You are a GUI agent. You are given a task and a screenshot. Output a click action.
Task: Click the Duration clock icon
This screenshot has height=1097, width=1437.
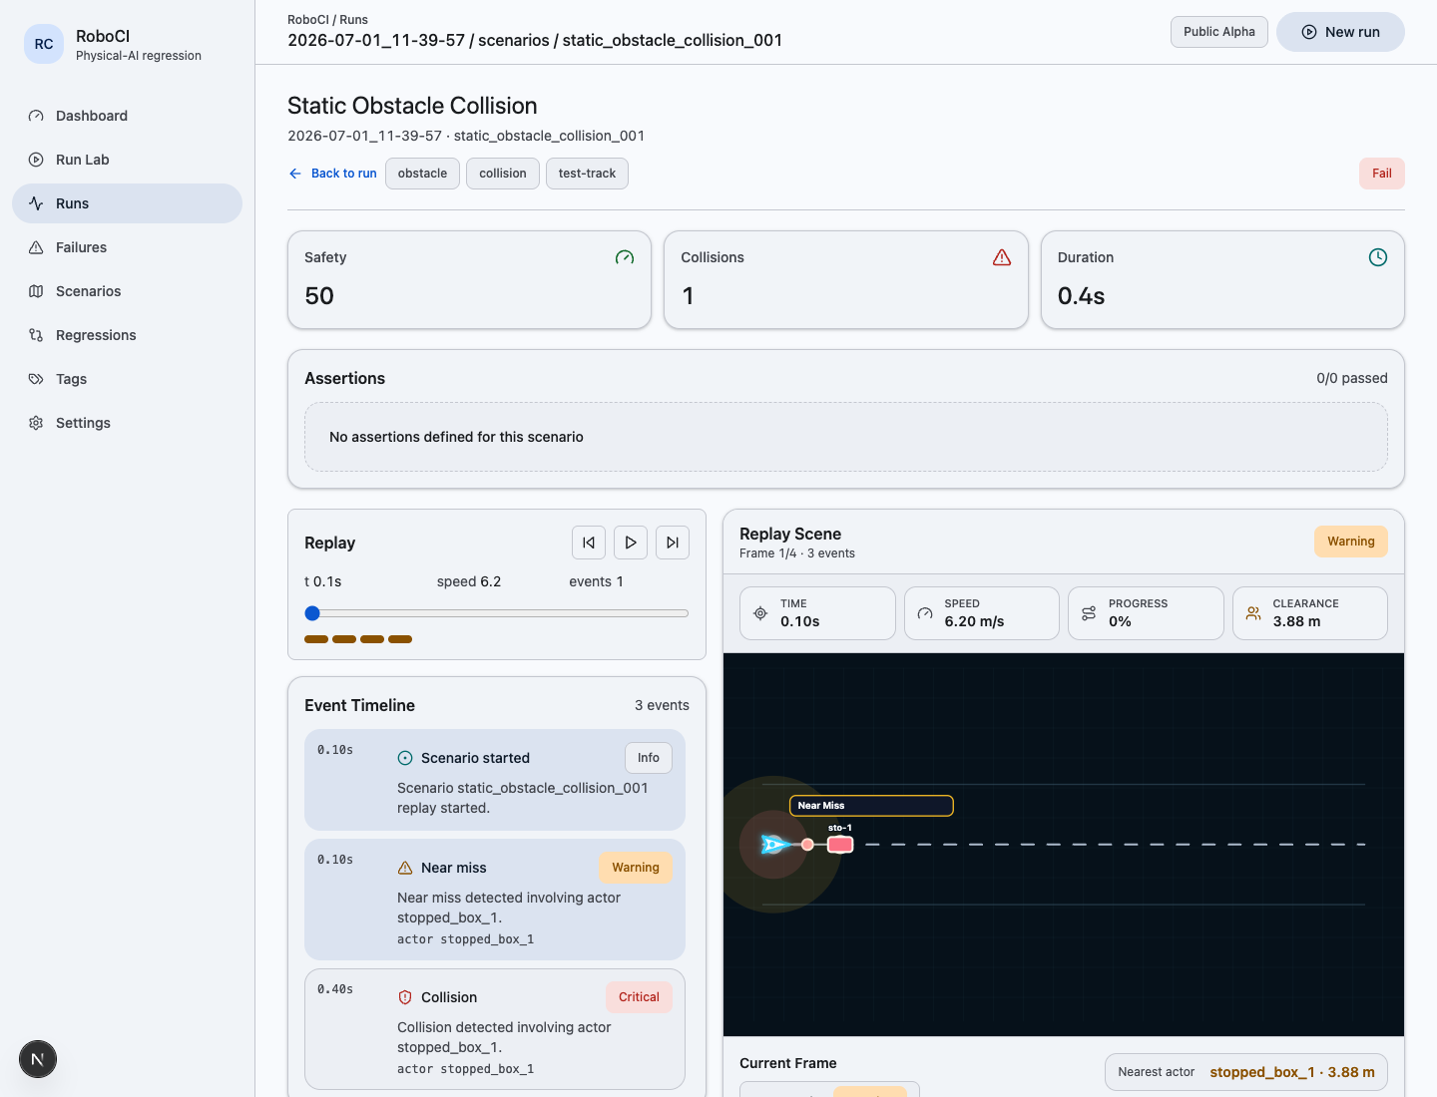tap(1378, 257)
